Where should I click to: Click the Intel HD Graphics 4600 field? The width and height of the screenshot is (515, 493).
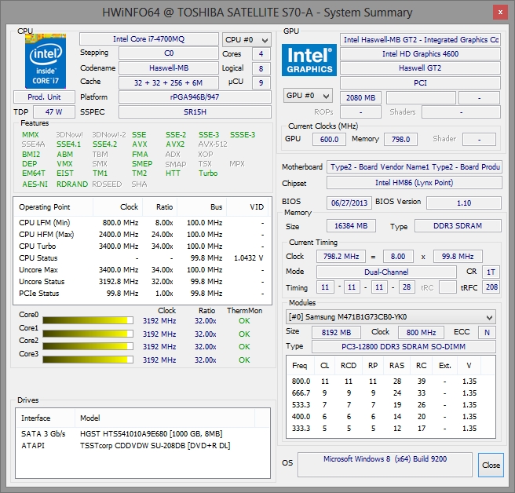pos(420,54)
